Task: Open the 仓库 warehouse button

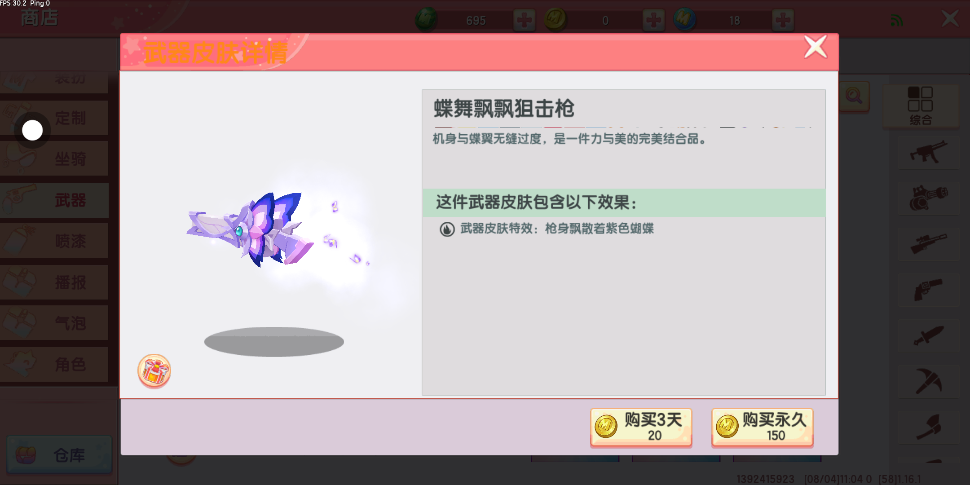Action: (x=59, y=455)
